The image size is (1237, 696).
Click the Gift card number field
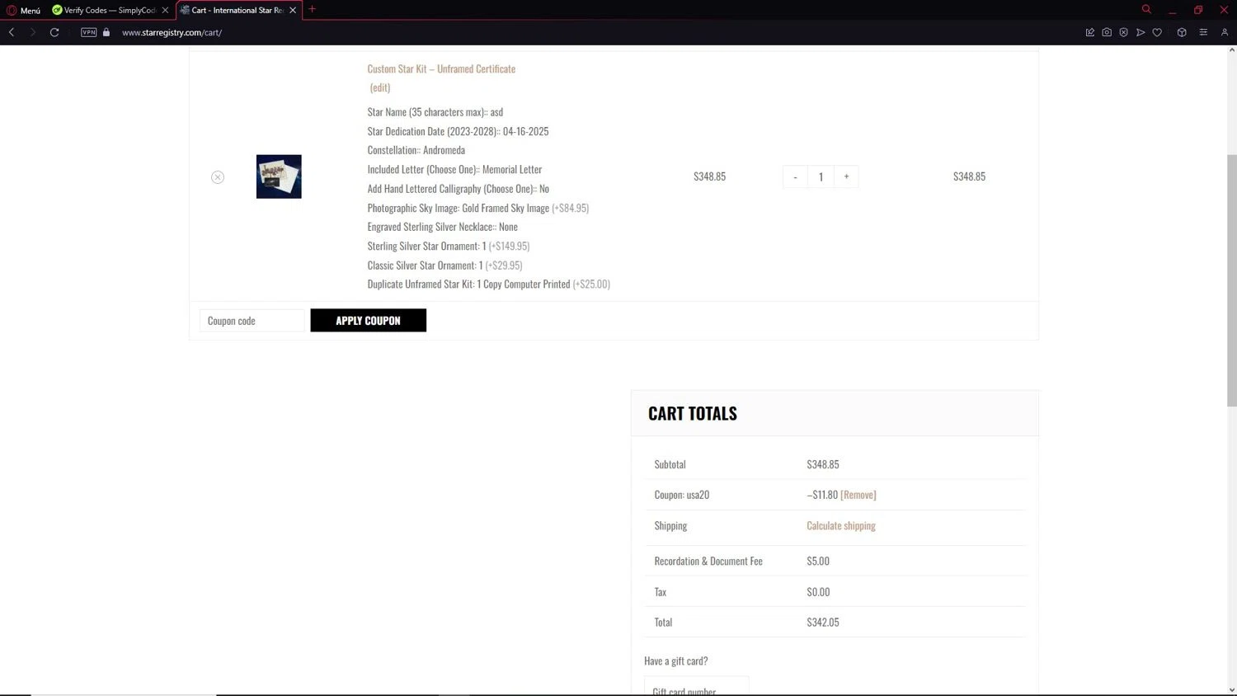697,686
